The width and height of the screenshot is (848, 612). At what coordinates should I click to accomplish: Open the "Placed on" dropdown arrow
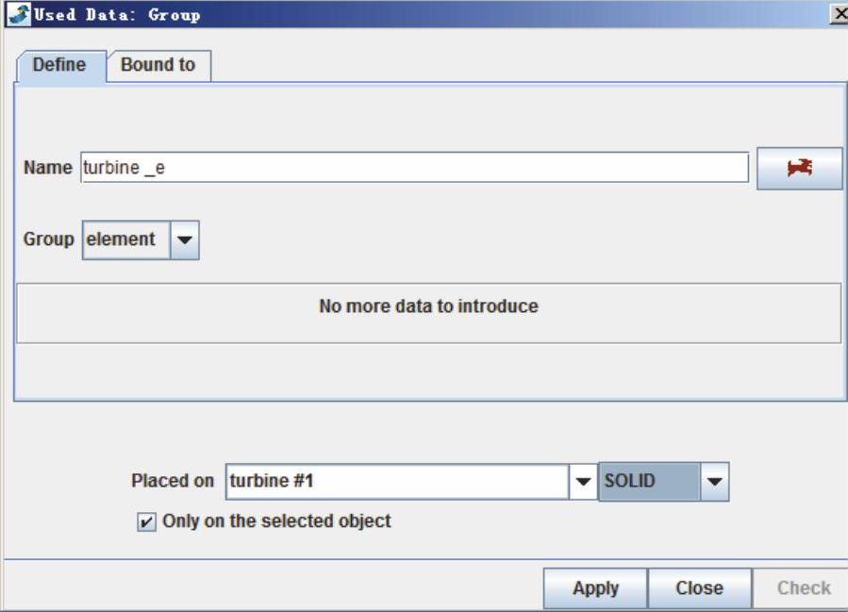coord(583,482)
